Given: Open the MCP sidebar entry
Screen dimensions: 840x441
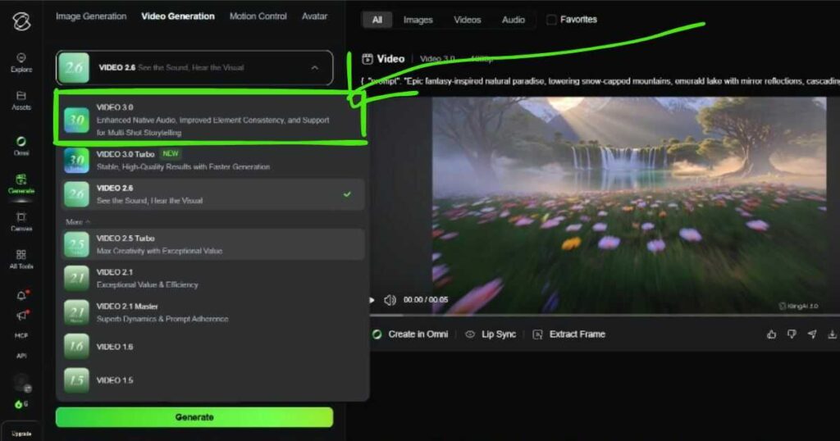Looking at the screenshot, I should [x=21, y=335].
